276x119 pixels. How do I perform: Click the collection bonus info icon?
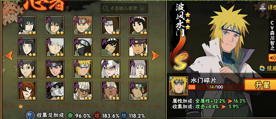[30, 115]
